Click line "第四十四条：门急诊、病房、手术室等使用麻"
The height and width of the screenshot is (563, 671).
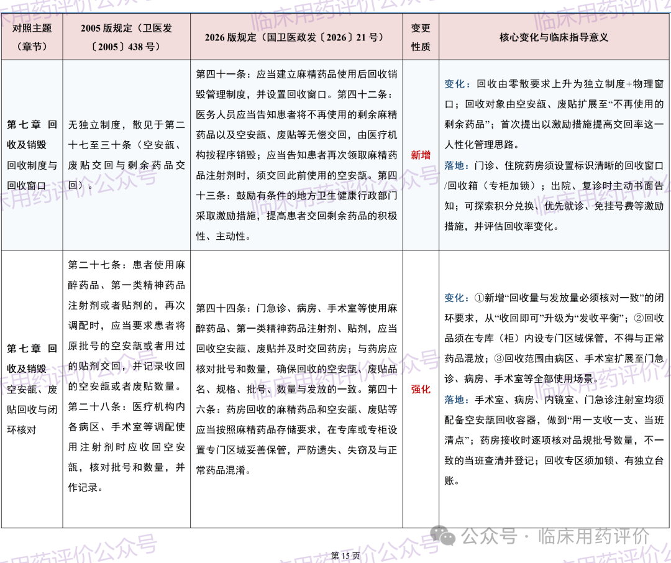[x=296, y=308]
